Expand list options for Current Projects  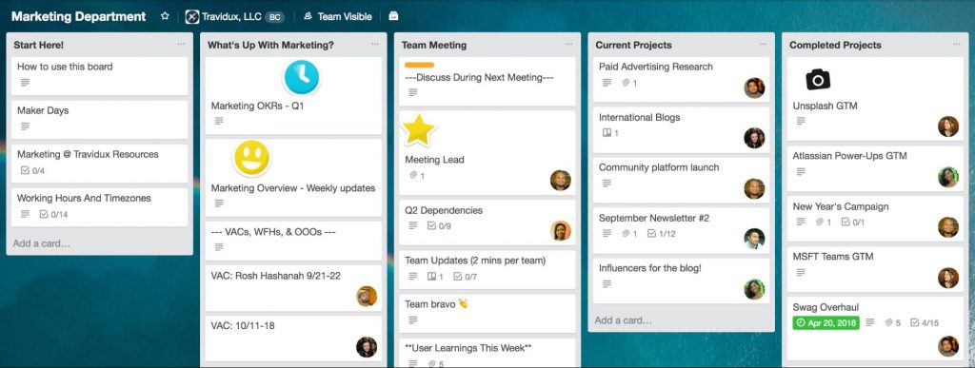pyautogui.click(x=763, y=44)
